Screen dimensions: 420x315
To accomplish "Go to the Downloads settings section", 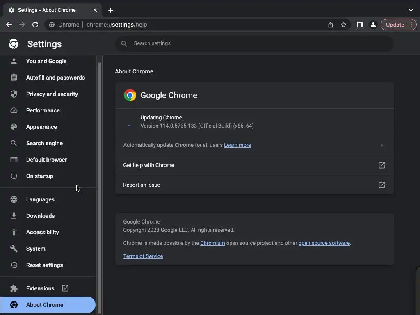I will tap(40, 216).
